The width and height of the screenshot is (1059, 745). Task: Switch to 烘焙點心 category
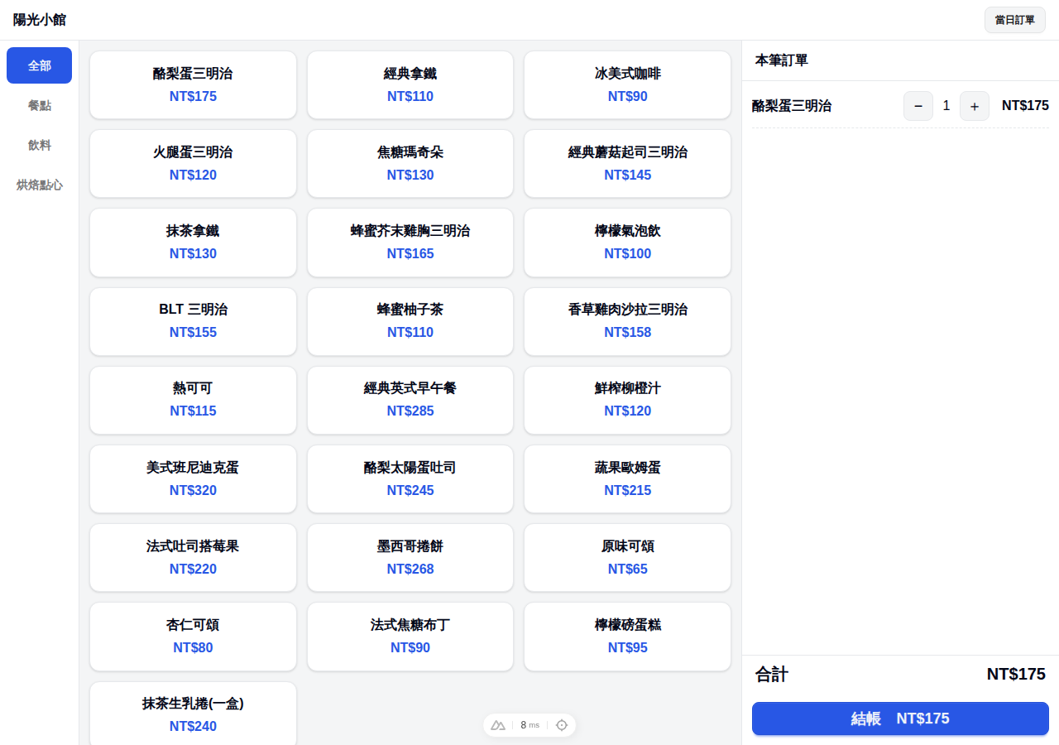click(x=39, y=185)
